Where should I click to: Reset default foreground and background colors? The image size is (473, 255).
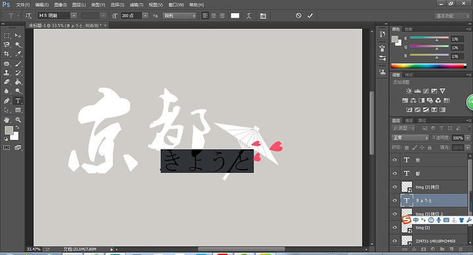[x=6, y=139]
